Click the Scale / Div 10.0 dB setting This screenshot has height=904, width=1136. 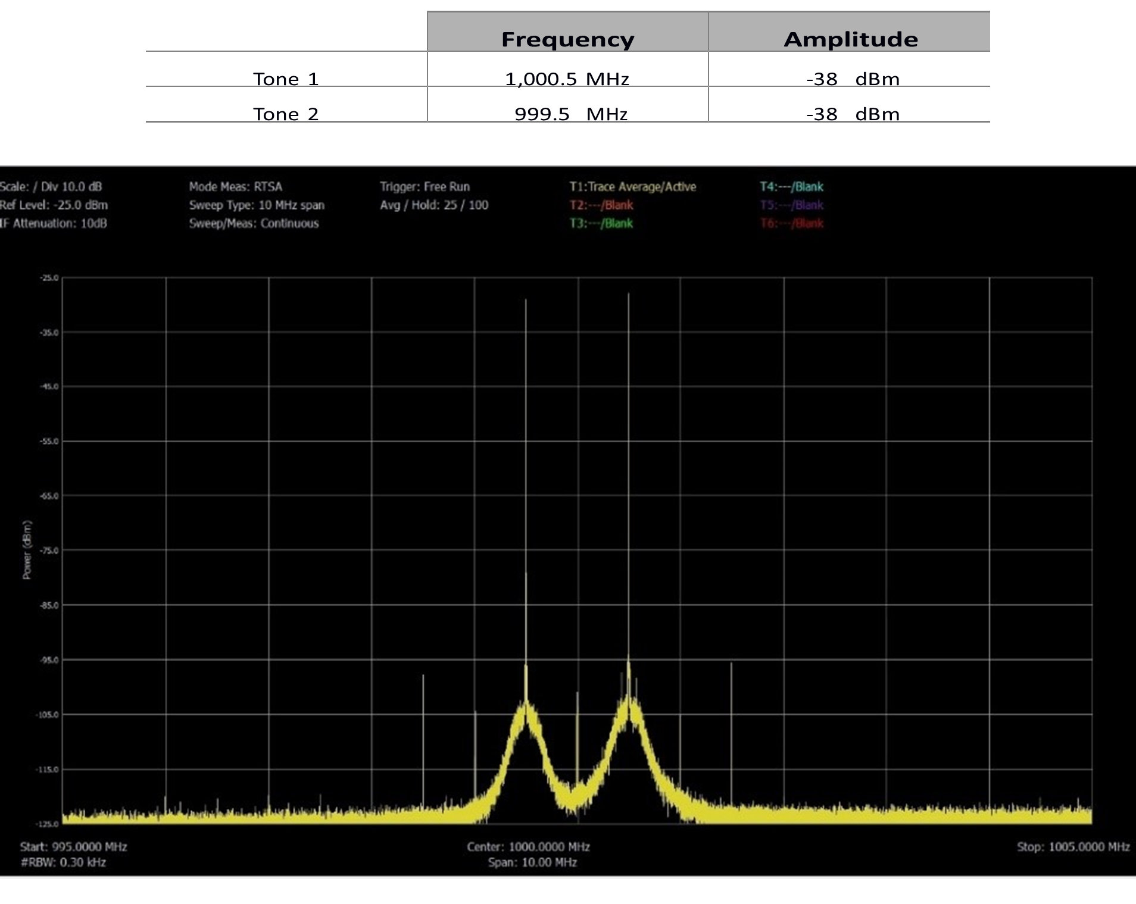click(51, 186)
